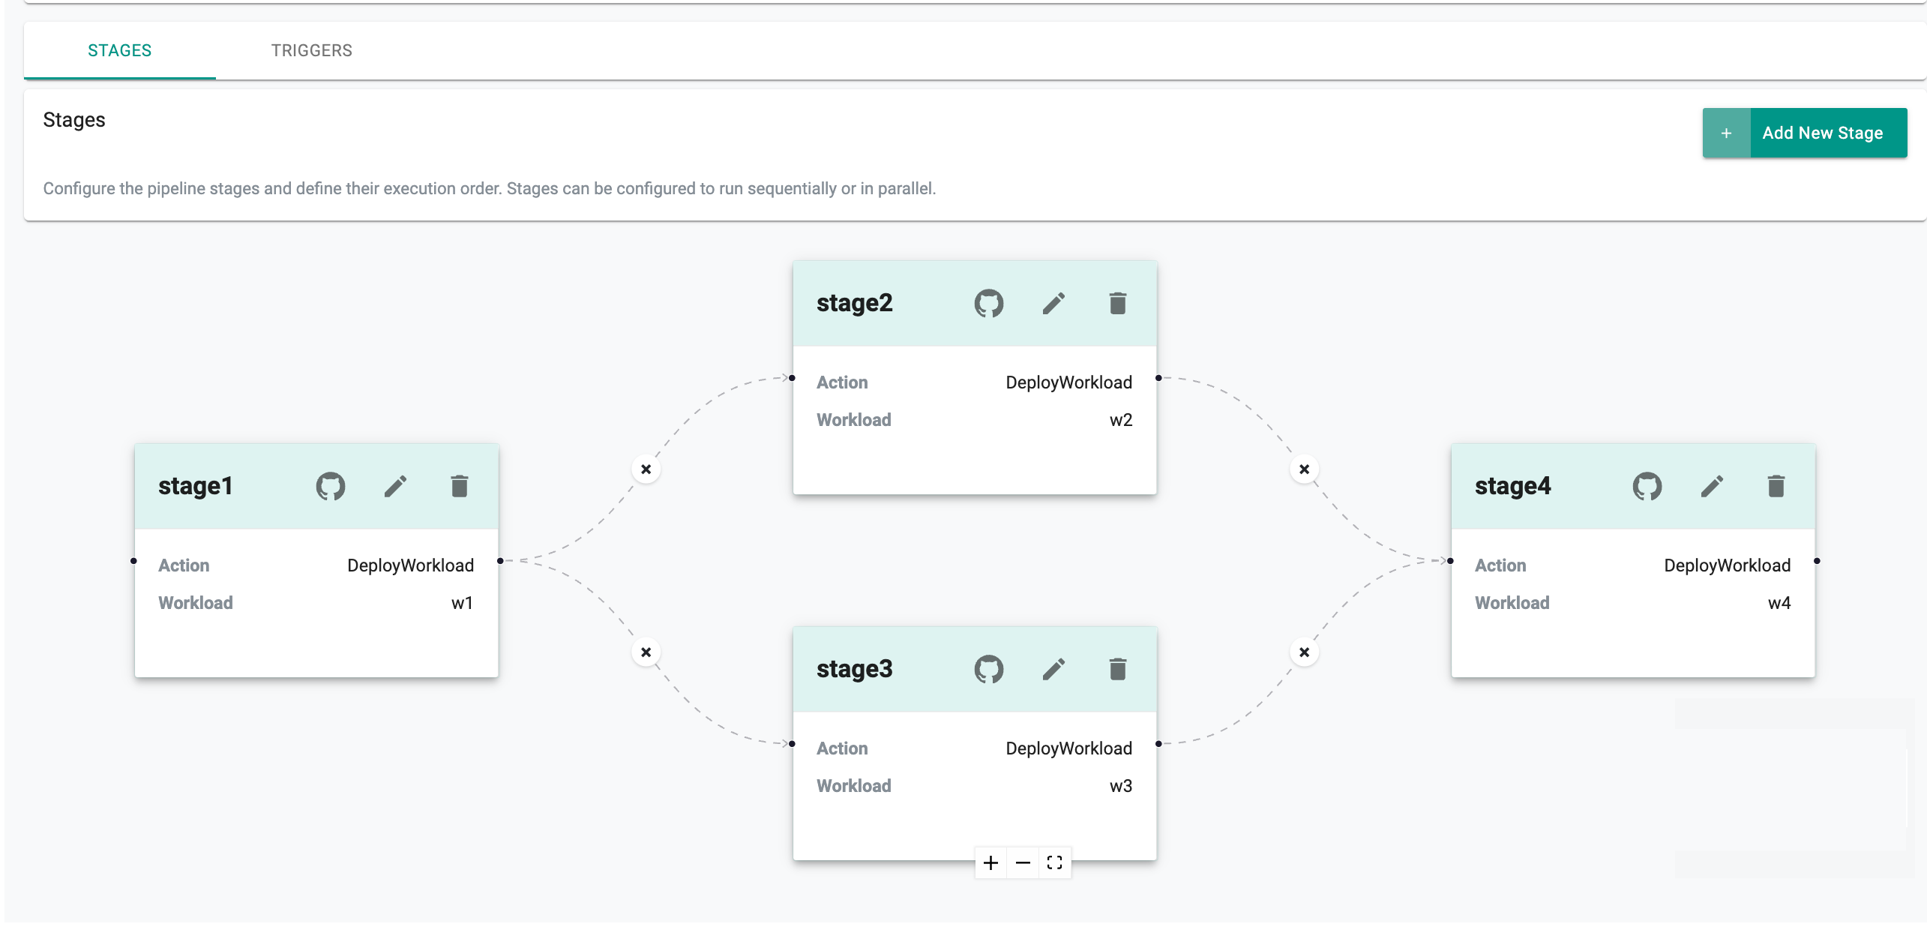The image size is (1930, 927).
Task: Click the Add New Stage button
Action: 1804,133
